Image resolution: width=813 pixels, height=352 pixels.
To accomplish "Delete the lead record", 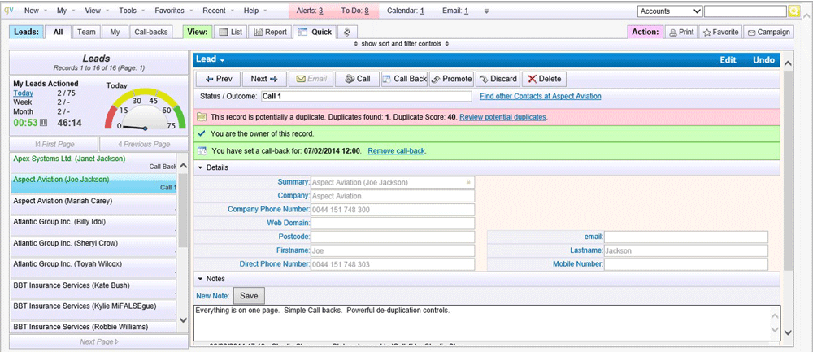I will (543, 79).
